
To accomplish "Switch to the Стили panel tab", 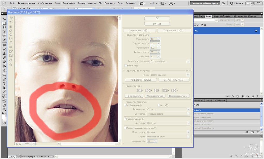I will (202, 16).
